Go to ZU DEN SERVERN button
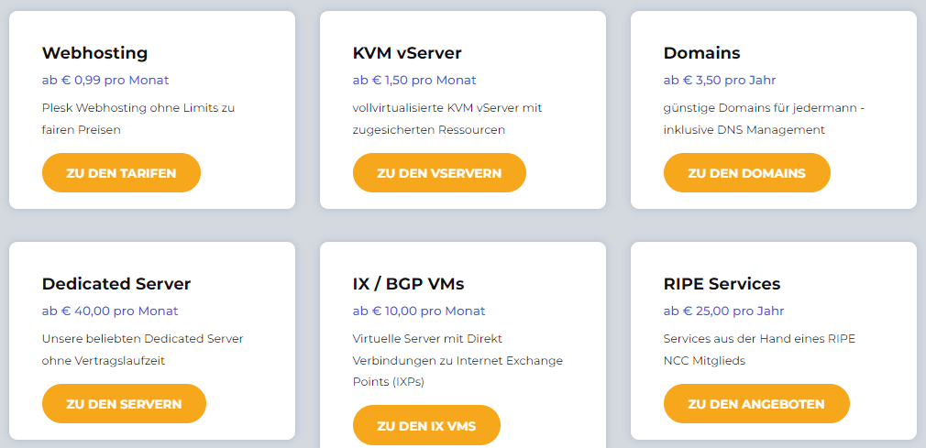 click(124, 404)
